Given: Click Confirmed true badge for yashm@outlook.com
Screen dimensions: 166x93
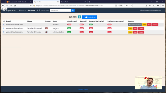Looking at the screenshot, I should click(x=69, y=32).
